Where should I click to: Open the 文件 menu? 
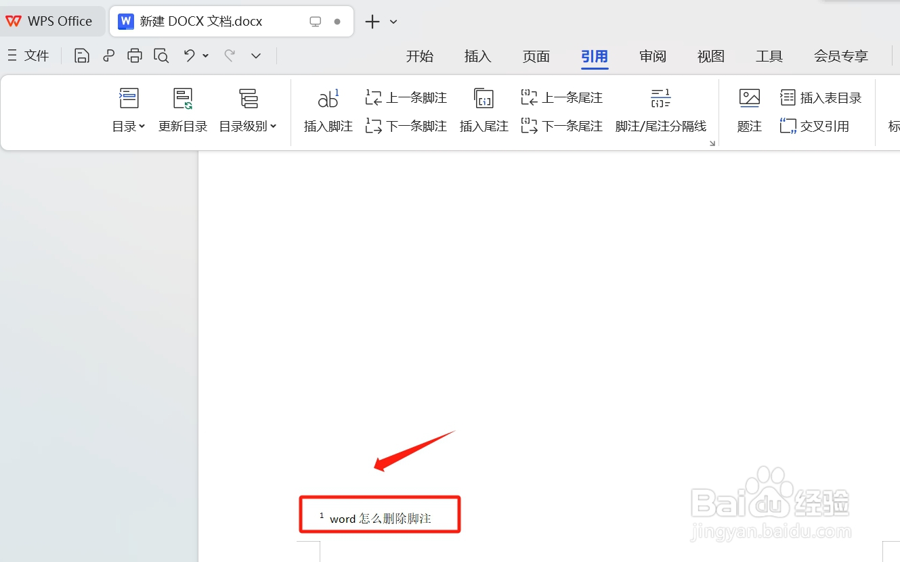point(37,55)
